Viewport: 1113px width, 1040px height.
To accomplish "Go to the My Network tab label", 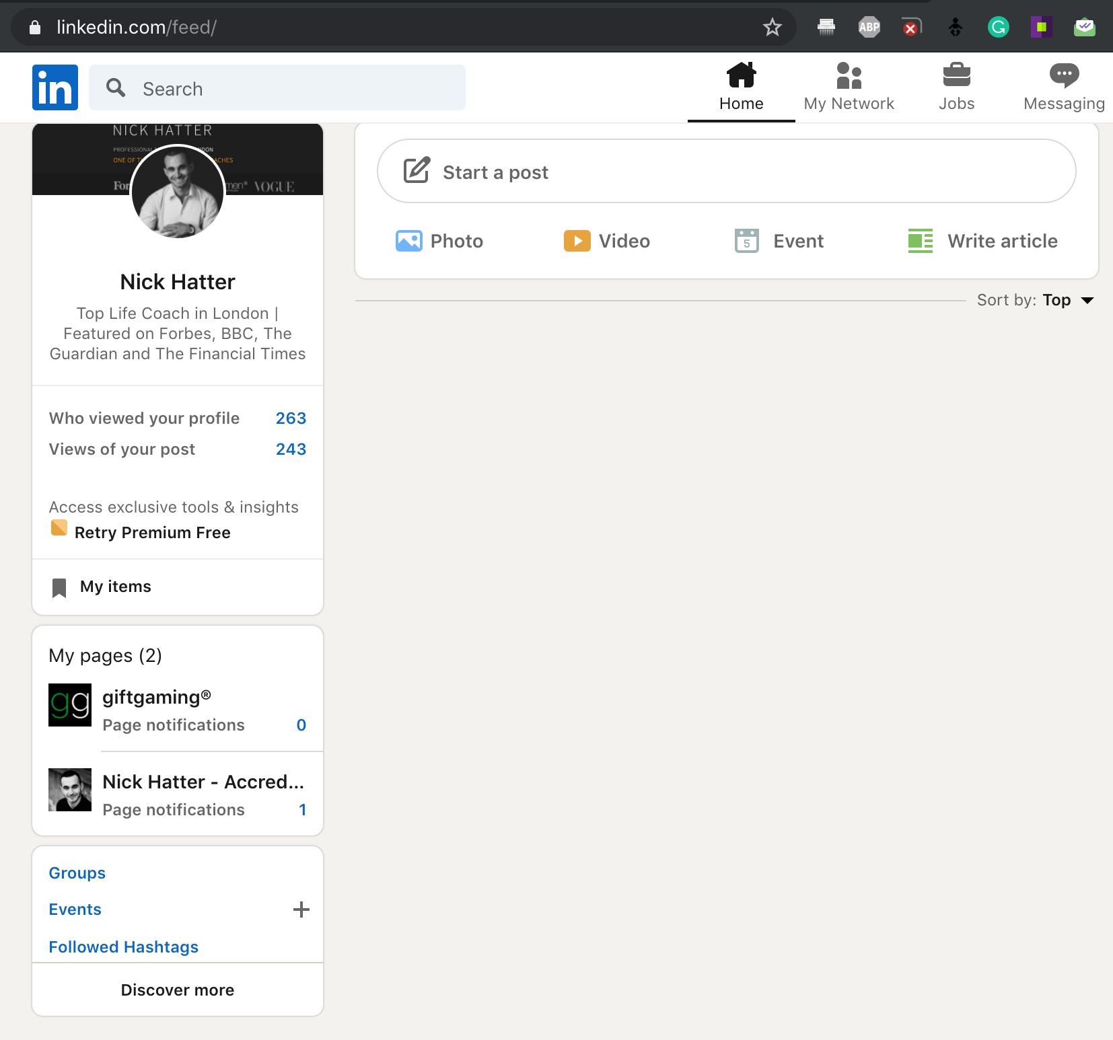I will pyautogui.click(x=849, y=104).
